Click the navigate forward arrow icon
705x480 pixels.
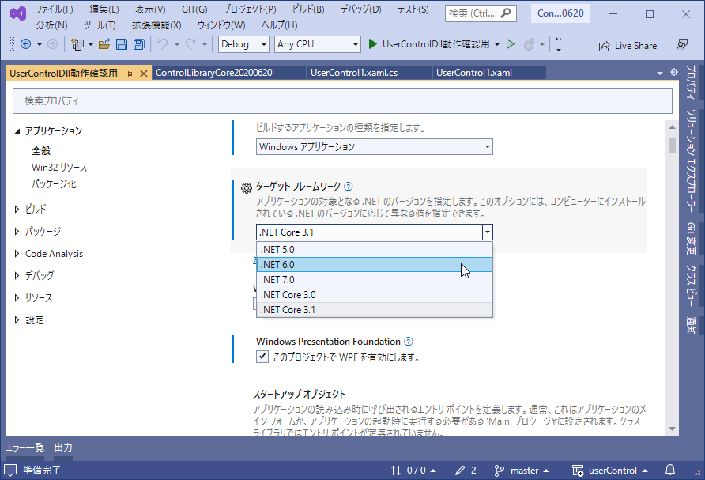coord(52,44)
